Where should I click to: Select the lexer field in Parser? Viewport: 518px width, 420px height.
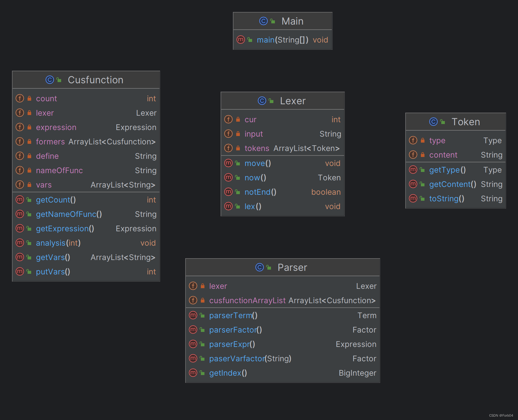coord(283,286)
